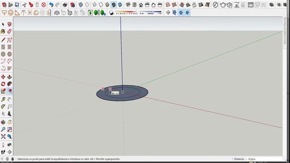Screen dimensions: 290x163
Task: Print the model with printer icon
Action: click(x=65, y=5)
